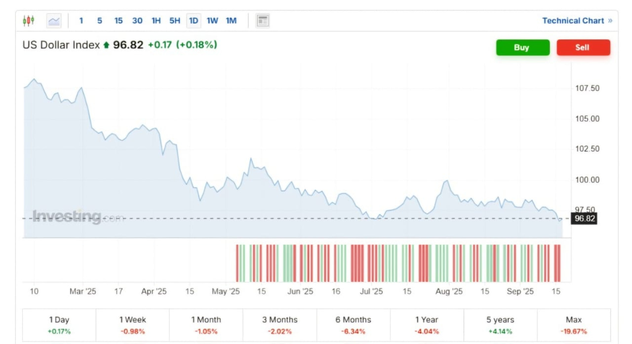Image resolution: width=632 pixels, height=344 pixels.
Task: Switch to 5H timeframe
Action: [x=174, y=21]
